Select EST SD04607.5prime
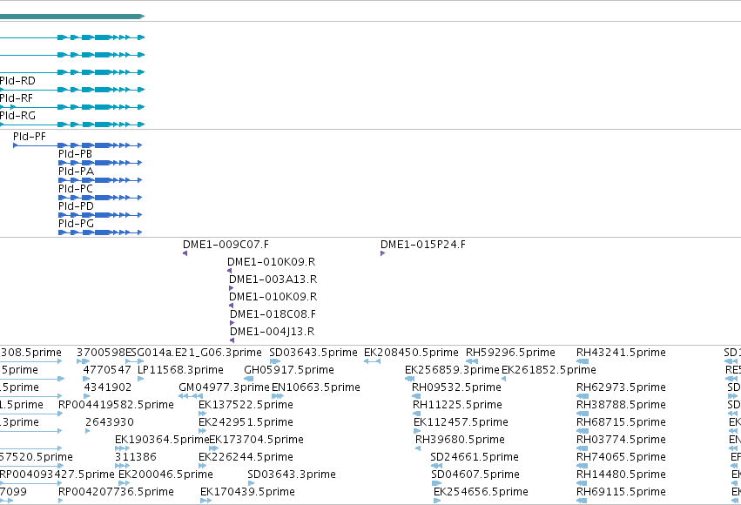 pos(475,475)
